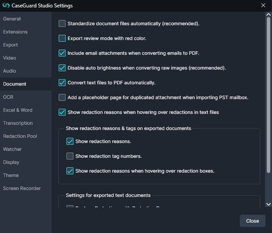
Task: Enable Export review mode with red color
Action: tap(62, 38)
